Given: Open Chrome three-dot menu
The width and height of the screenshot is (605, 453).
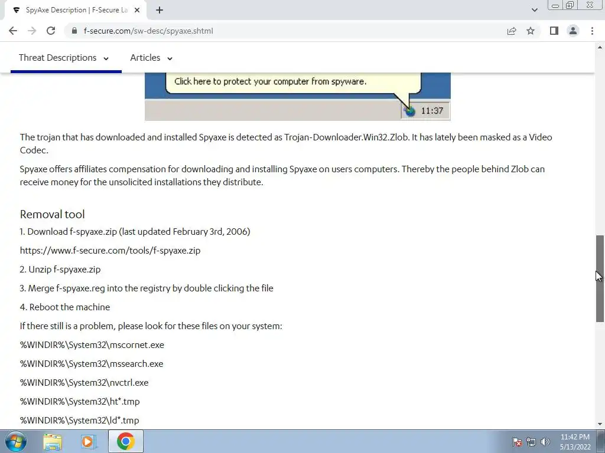Looking at the screenshot, I should point(592,31).
